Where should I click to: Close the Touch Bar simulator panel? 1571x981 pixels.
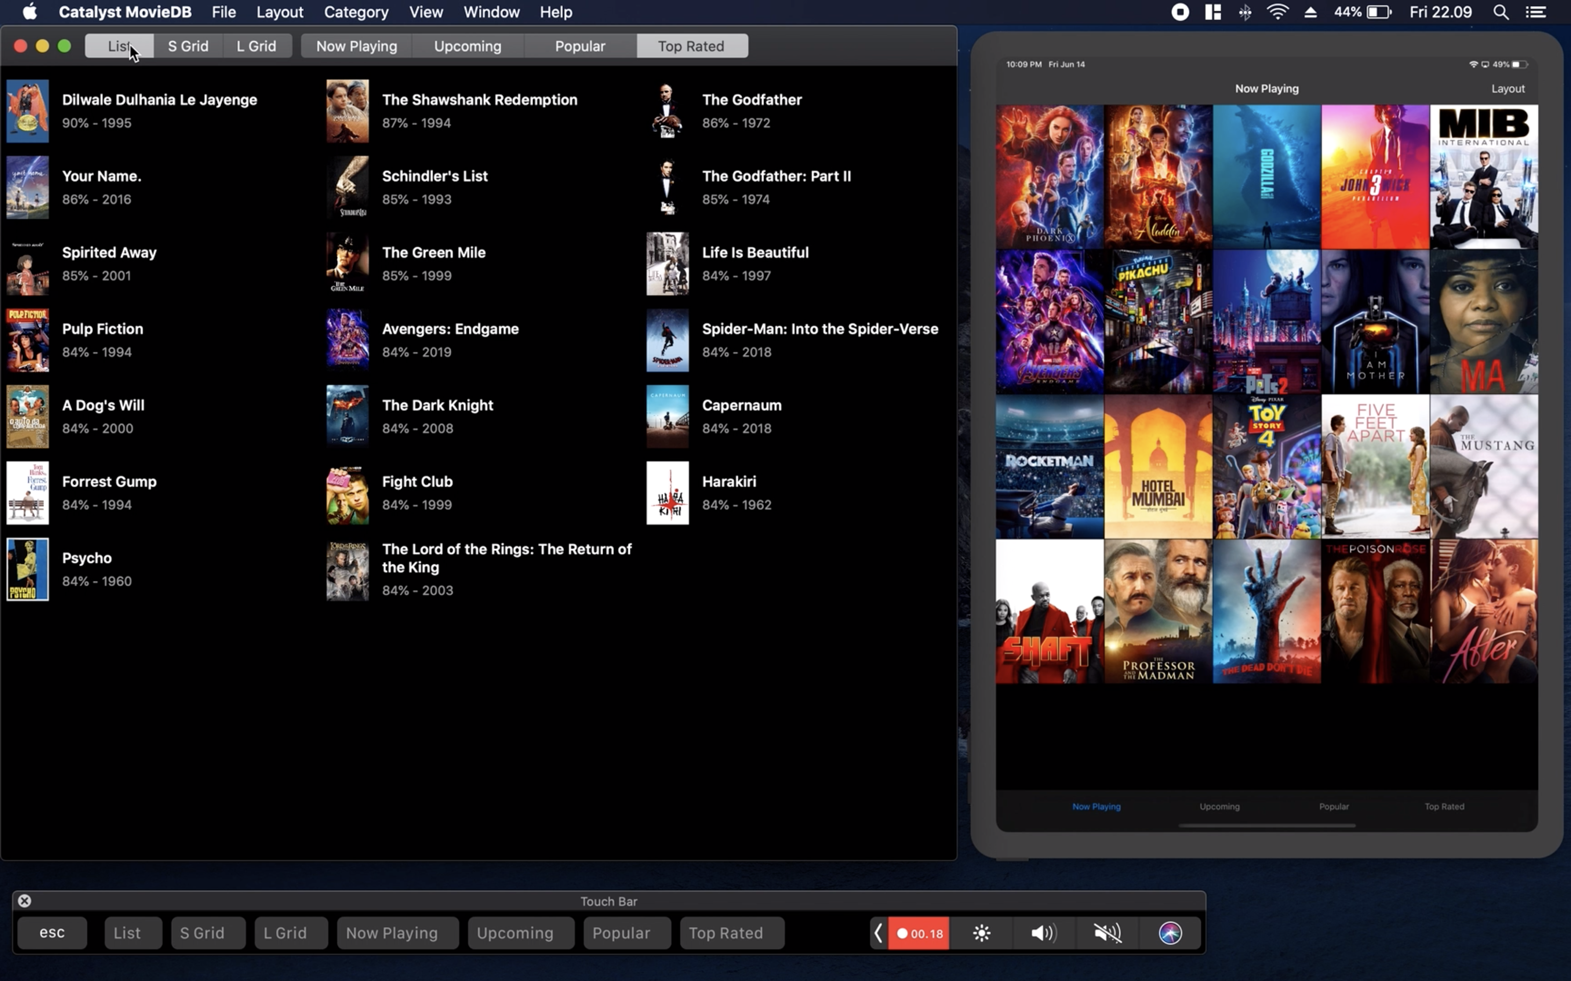pyautogui.click(x=24, y=901)
